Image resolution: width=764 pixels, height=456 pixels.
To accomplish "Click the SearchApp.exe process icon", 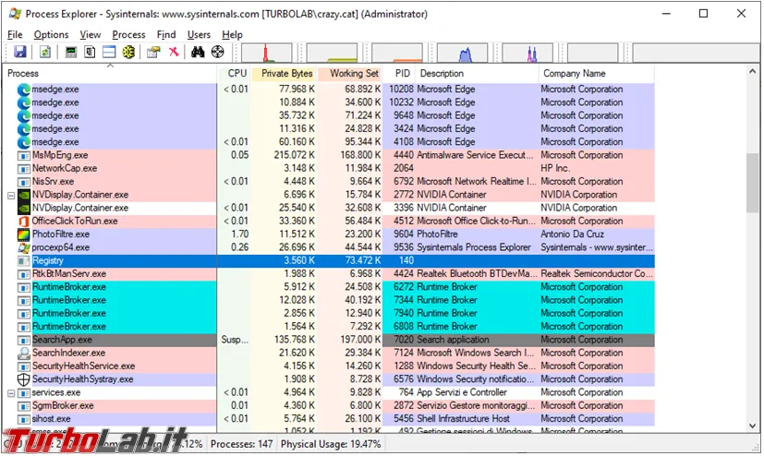I will (x=23, y=341).
